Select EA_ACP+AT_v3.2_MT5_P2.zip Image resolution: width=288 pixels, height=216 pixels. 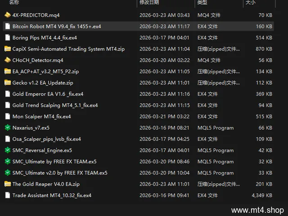[45, 72]
